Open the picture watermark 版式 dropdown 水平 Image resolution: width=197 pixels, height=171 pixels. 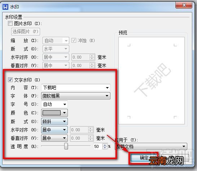56,49
